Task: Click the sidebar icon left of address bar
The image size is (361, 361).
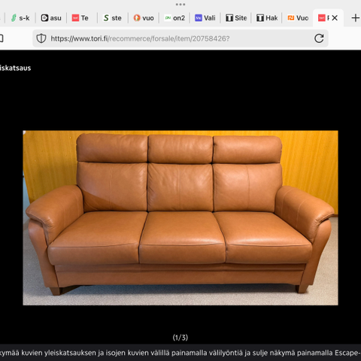Action: (x=2, y=38)
